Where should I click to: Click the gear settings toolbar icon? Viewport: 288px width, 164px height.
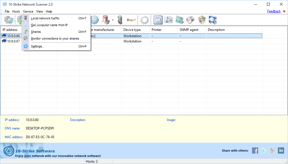[x=144, y=20]
